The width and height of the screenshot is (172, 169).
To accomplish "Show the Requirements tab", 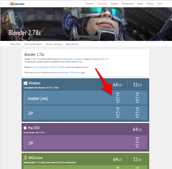I will [72, 44].
